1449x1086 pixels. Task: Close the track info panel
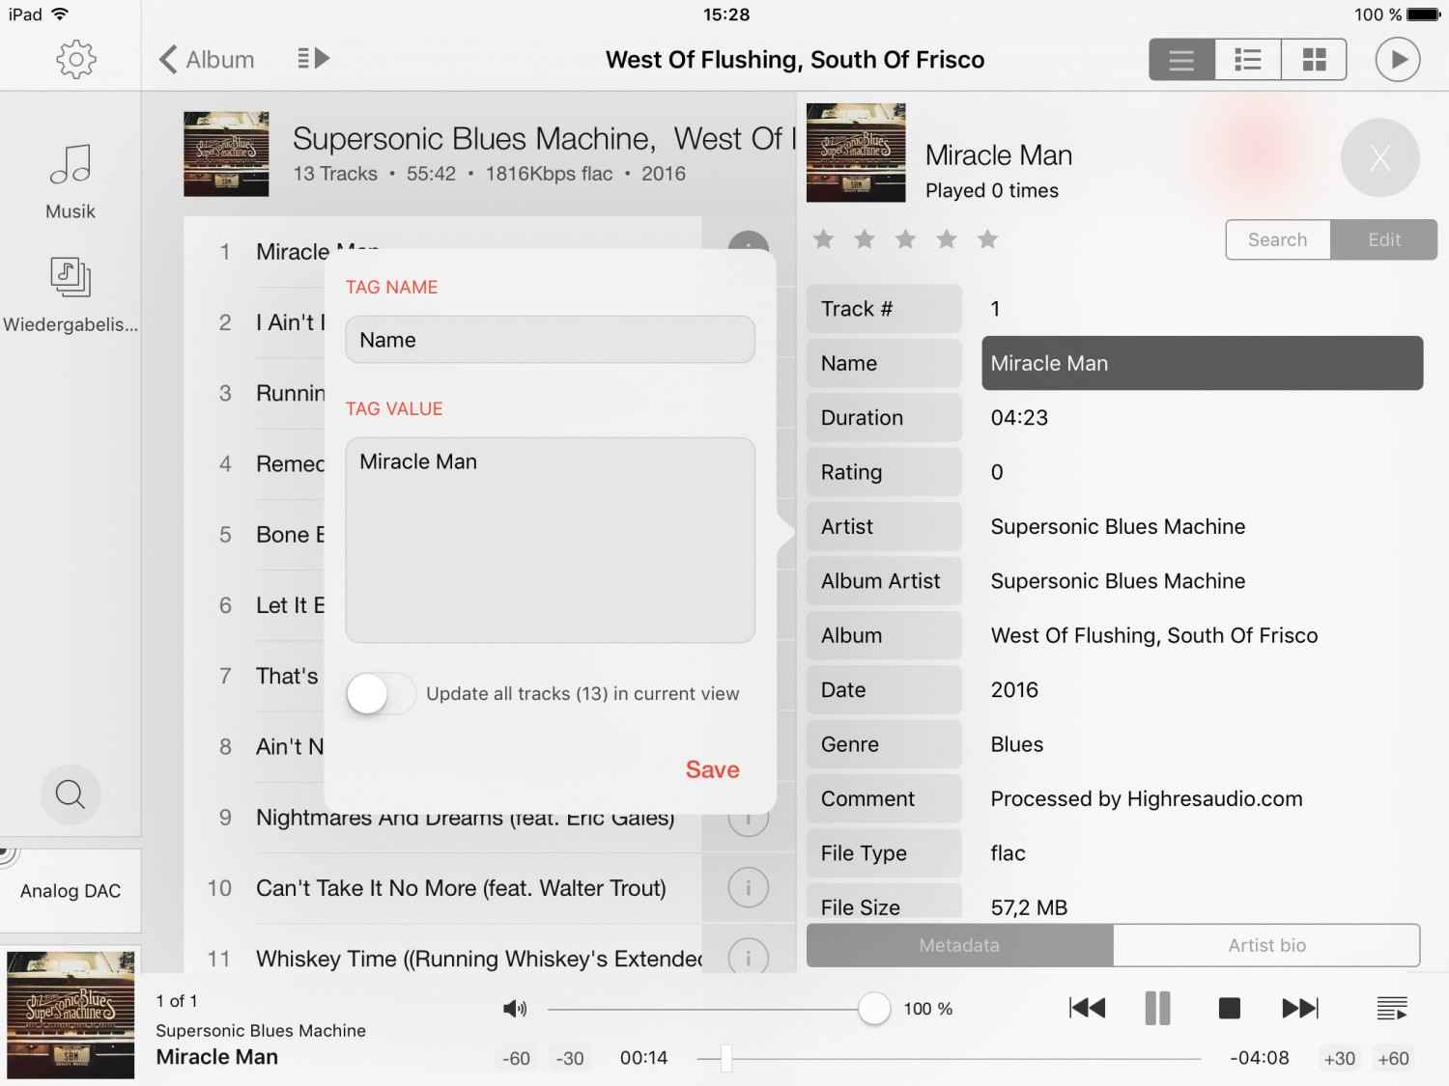point(1380,158)
